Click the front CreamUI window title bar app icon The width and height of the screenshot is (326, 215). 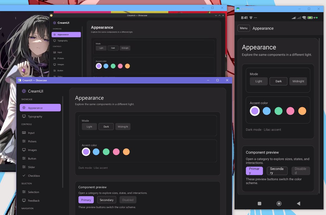point(20,80)
